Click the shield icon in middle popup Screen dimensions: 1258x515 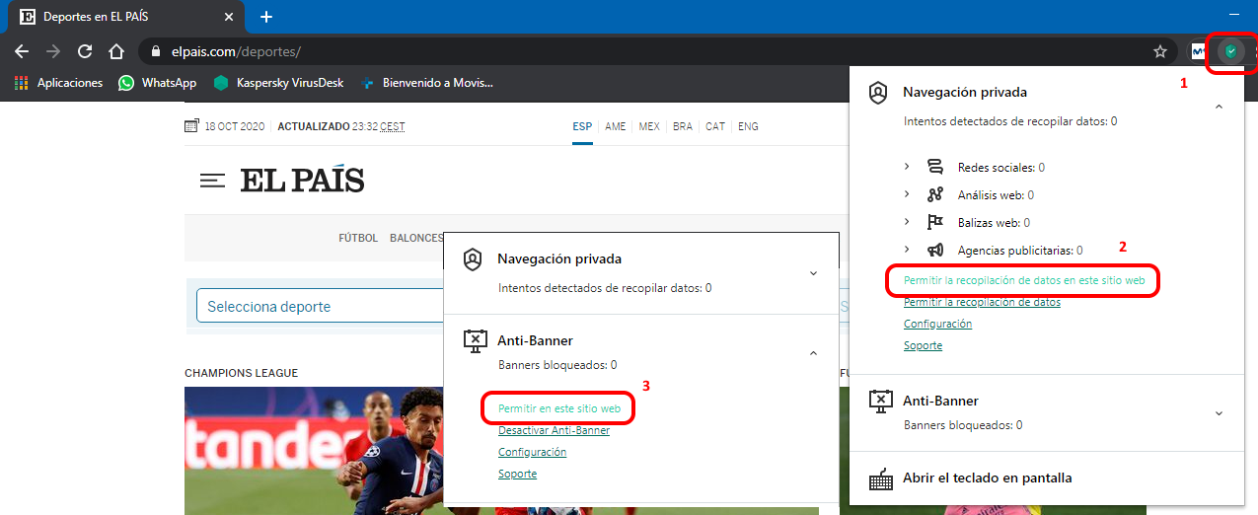473,259
